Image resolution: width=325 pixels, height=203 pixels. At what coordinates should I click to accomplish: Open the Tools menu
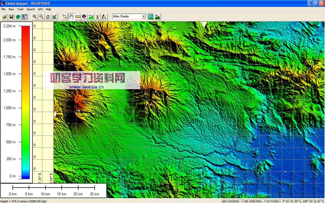click(x=20, y=9)
